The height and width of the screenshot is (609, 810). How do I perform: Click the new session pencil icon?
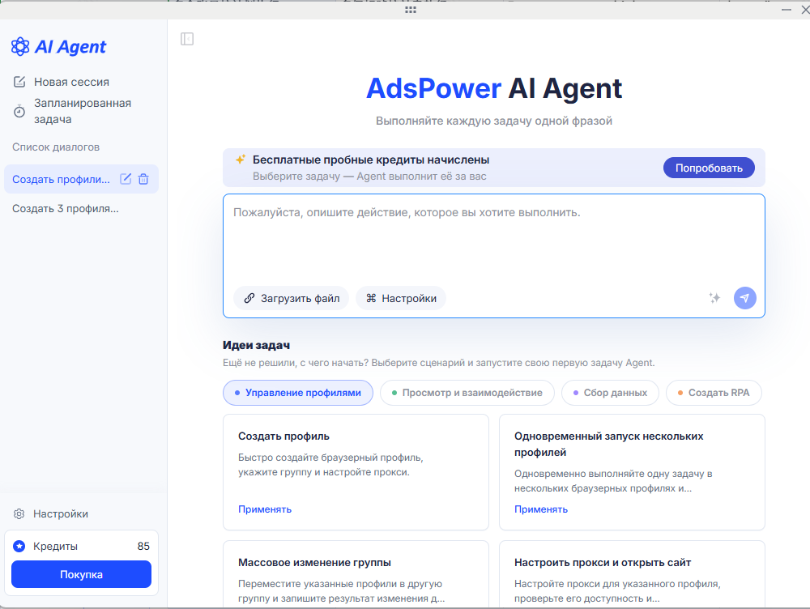(19, 82)
